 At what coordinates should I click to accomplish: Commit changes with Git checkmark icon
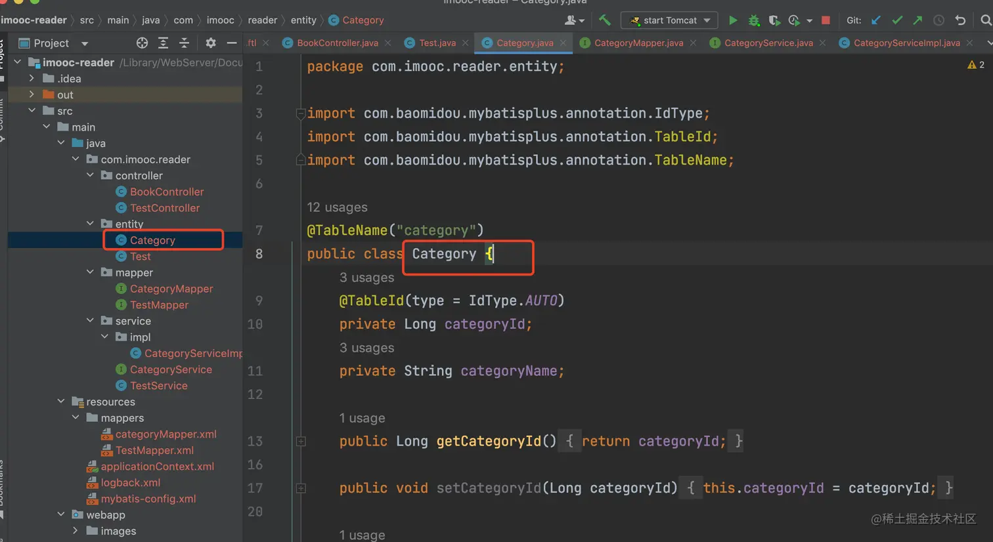pos(897,20)
